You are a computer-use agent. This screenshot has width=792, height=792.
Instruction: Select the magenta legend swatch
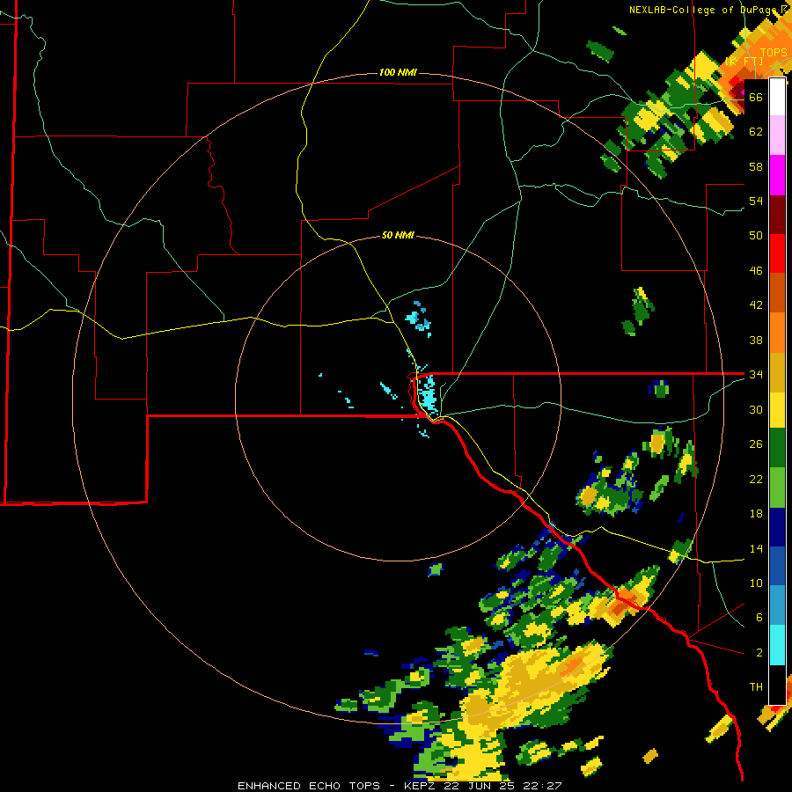click(x=777, y=175)
